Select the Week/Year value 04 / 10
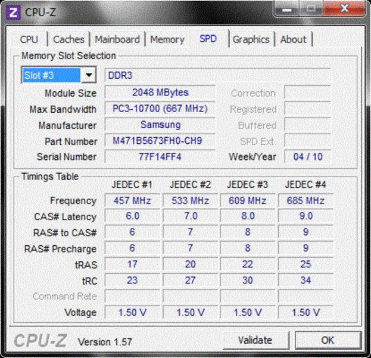 (x=308, y=157)
